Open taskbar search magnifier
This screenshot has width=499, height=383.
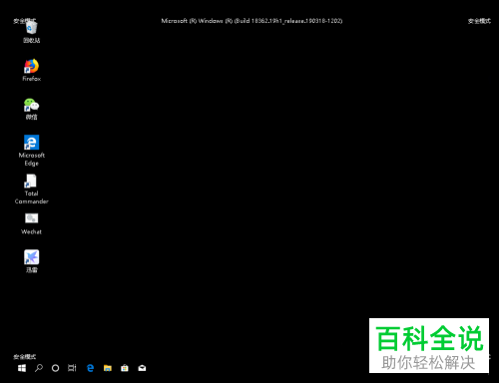39,368
